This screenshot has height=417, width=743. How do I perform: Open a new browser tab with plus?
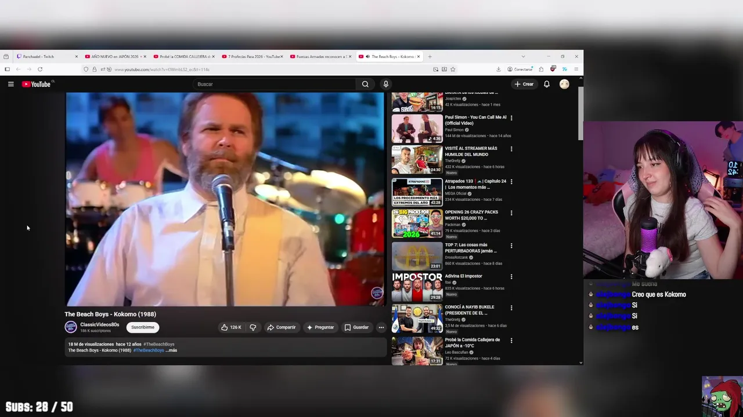pos(430,56)
